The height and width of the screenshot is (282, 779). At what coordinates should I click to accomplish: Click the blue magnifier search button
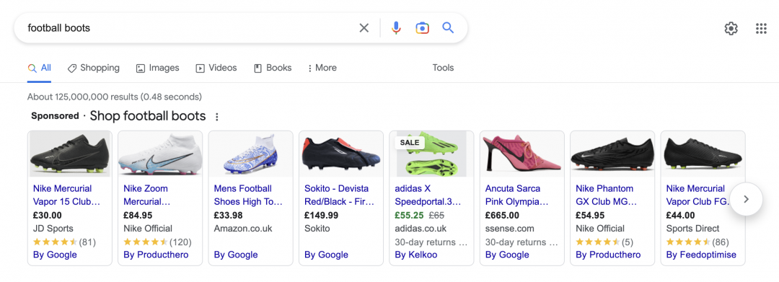pyautogui.click(x=448, y=28)
